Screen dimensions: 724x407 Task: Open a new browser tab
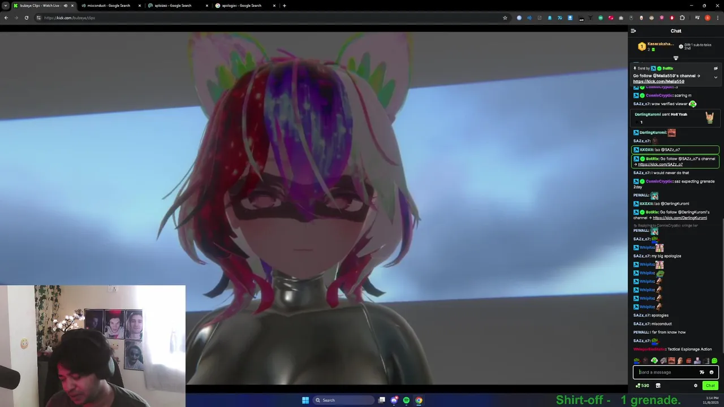pos(284,6)
